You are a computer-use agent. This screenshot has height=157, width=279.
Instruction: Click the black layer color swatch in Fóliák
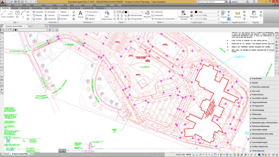126,12
